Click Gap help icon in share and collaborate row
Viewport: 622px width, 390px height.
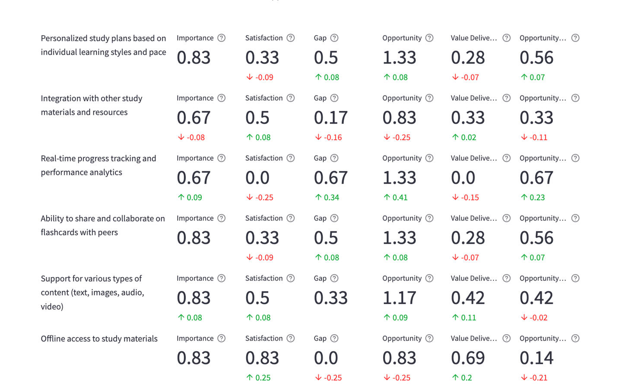coord(334,218)
